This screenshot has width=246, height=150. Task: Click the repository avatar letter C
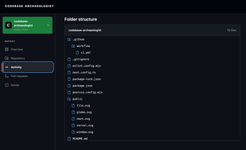(9, 25)
